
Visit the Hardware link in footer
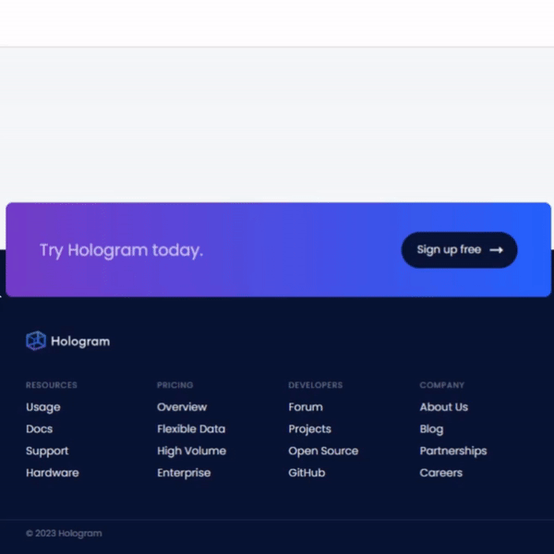tap(52, 473)
